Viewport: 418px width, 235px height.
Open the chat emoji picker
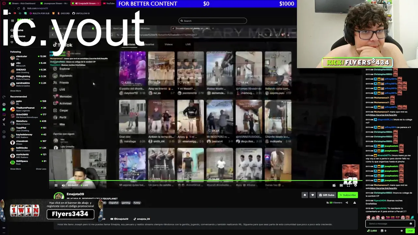tap(410, 224)
